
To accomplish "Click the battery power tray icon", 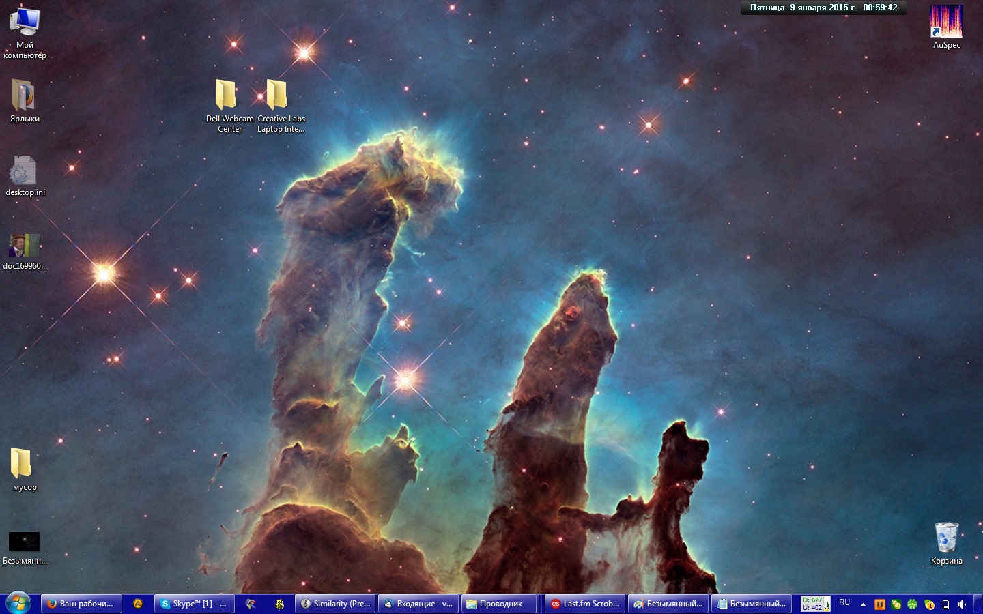I will click(x=945, y=604).
